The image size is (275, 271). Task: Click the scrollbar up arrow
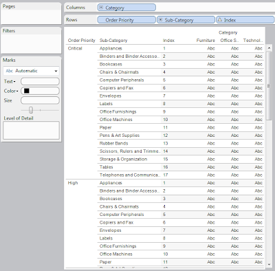coord(269,48)
